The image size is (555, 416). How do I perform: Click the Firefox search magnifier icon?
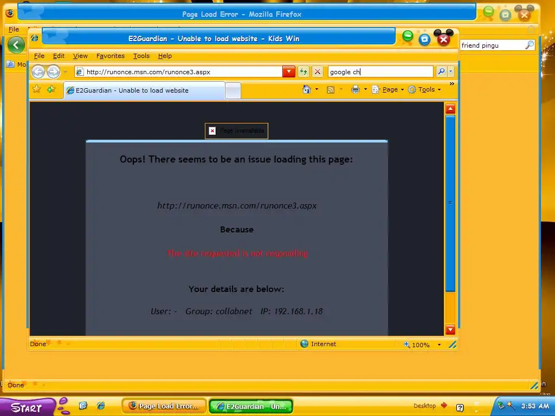point(530,45)
